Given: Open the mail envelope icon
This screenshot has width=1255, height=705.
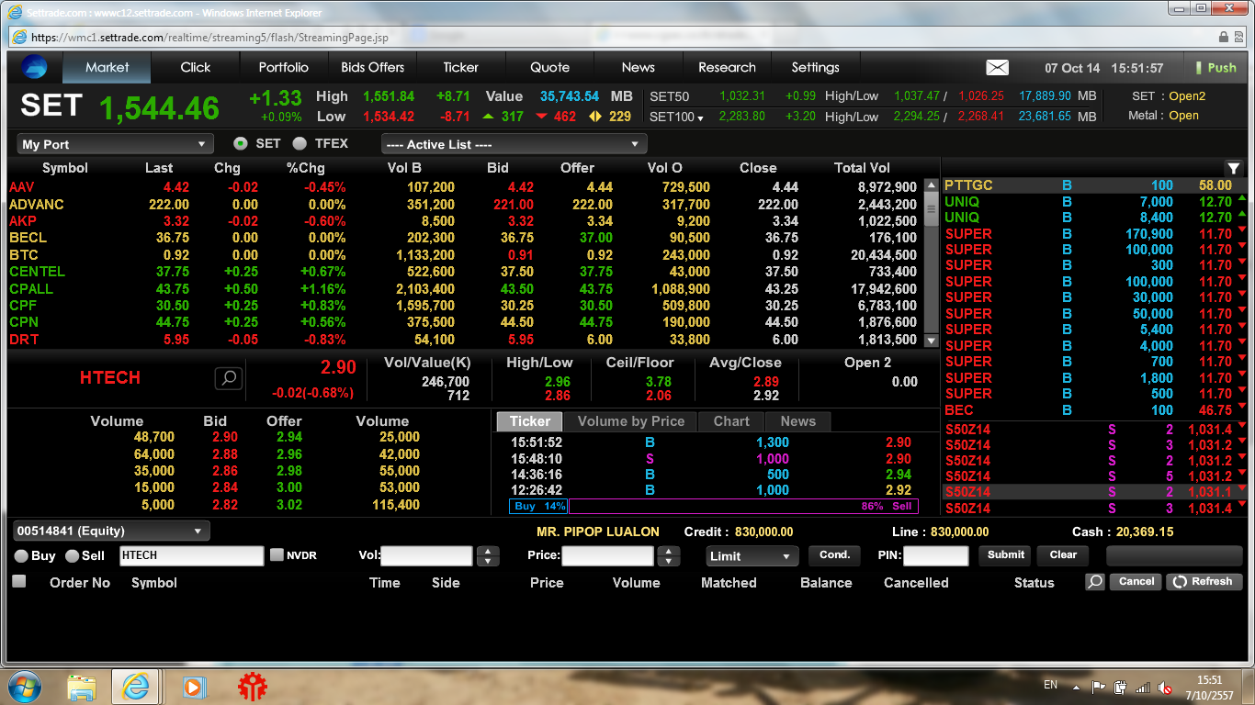Looking at the screenshot, I should click(x=997, y=67).
